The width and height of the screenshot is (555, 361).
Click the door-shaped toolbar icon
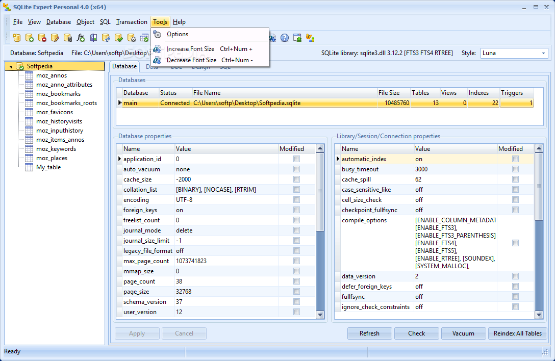[93, 38]
